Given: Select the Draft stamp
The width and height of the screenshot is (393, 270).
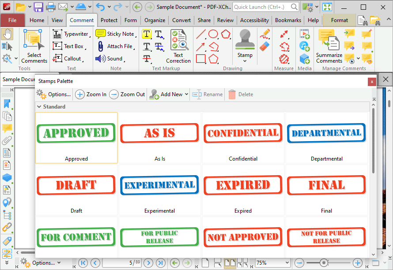Looking at the screenshot, I should coord(76,190).
